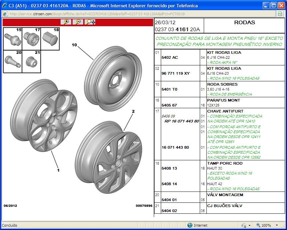Click the date 26/03/12

click(165, 23)
